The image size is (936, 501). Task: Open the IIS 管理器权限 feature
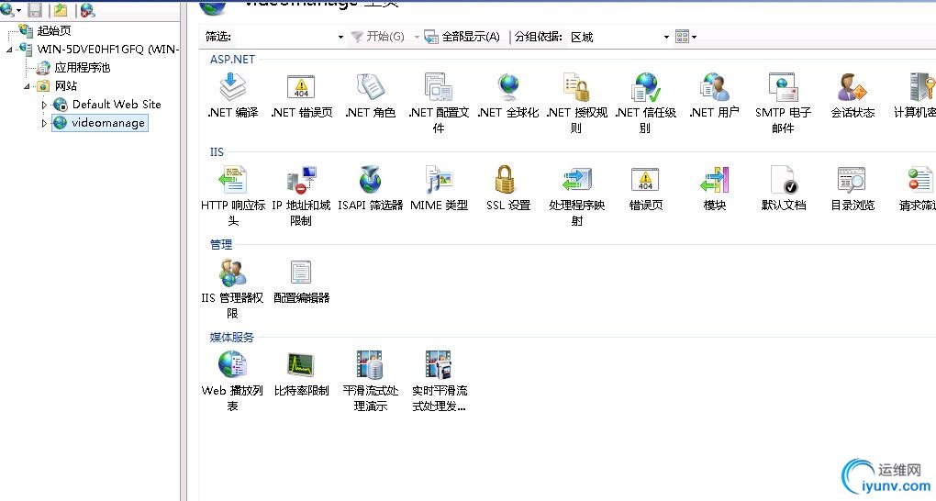232,289
